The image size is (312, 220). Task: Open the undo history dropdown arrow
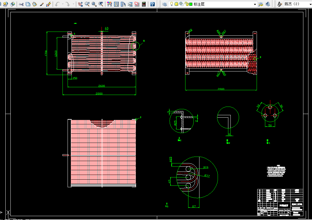[63, 4]
